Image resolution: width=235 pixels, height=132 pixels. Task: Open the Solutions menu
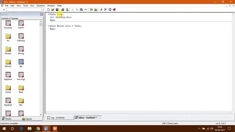pyautogui.click(x=41, y=6)
